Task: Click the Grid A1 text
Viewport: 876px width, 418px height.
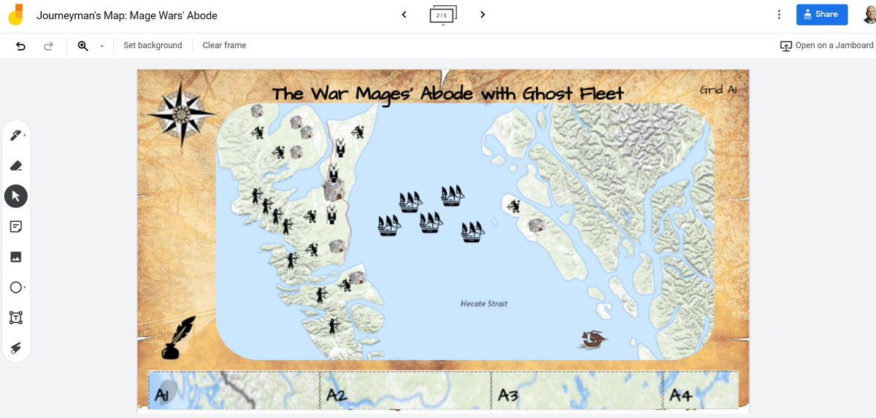Action: 718,89
